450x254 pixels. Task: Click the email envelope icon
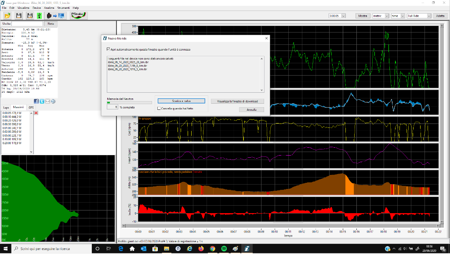click(x=47, y=101)
